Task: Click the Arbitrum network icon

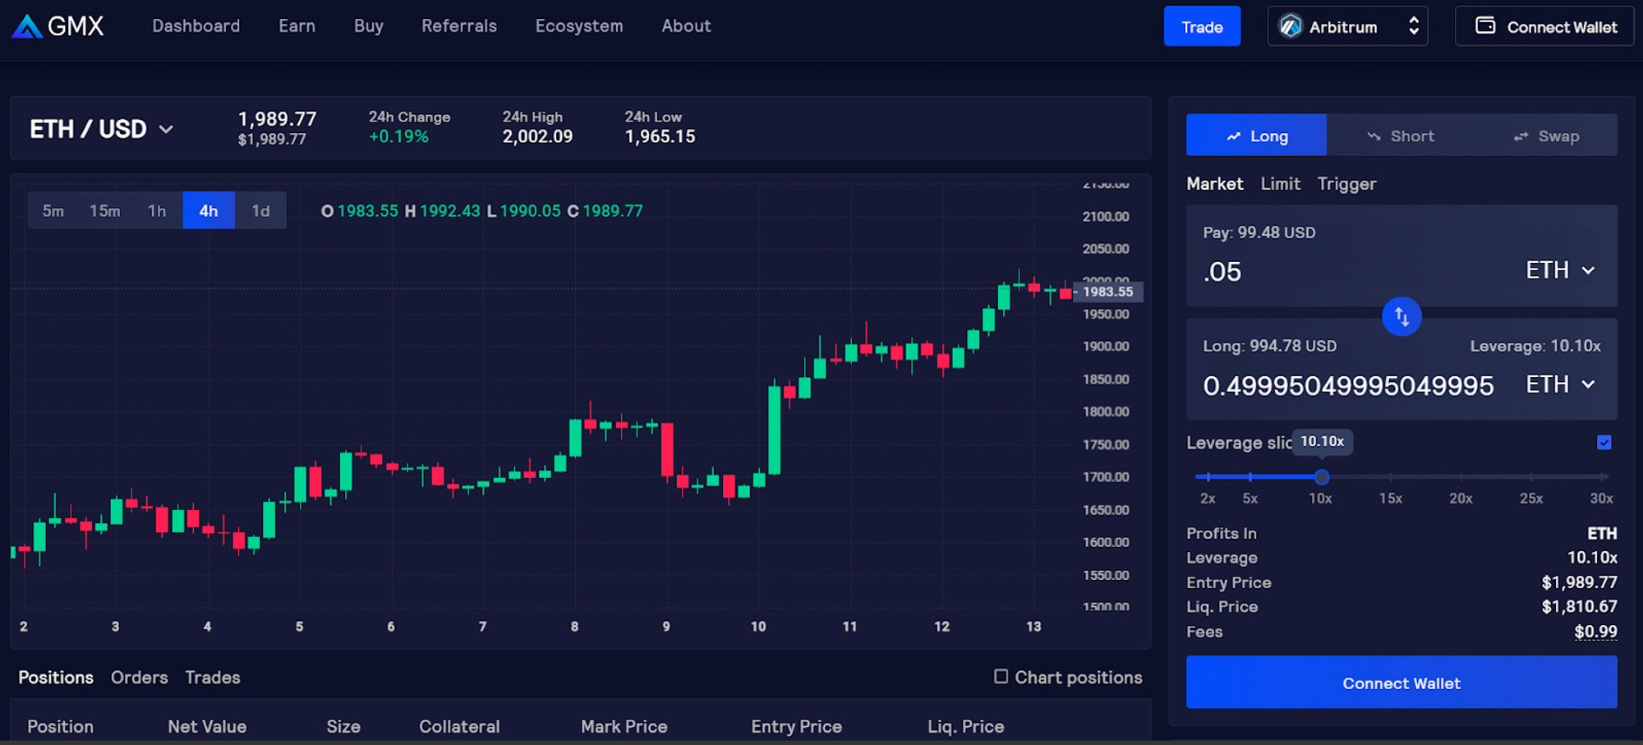Action: click(x=1291, y=26)
